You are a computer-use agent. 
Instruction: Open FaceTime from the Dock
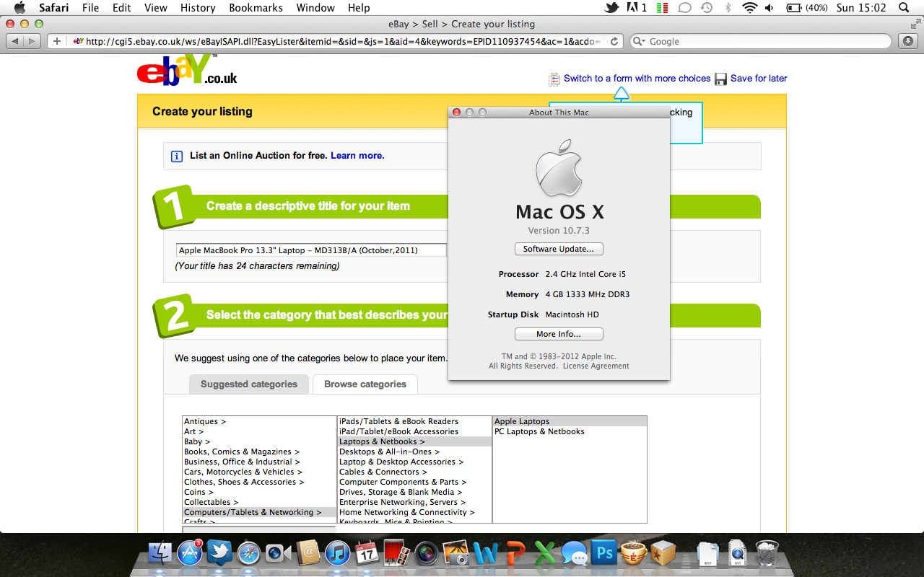coord(277,553)
